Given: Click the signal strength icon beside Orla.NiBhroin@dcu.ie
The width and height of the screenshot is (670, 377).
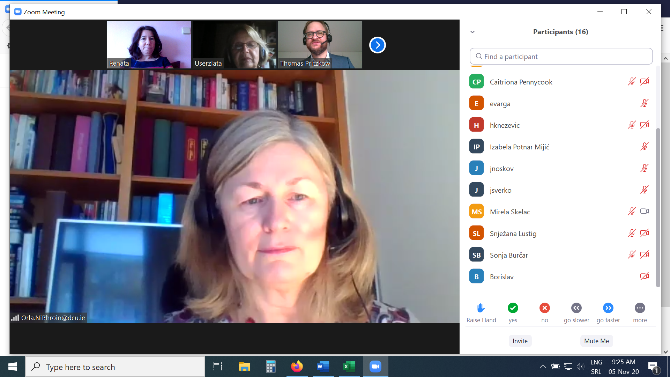Looking at the screenshot, I should 15,318.
